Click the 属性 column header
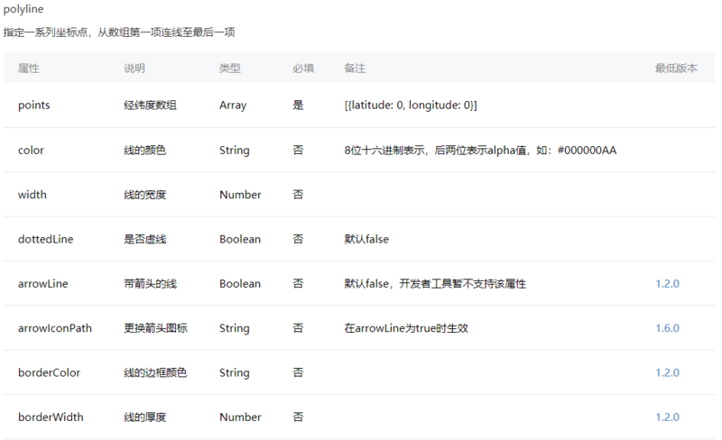This screenshot has height=440, width=722. pos(29,69)
